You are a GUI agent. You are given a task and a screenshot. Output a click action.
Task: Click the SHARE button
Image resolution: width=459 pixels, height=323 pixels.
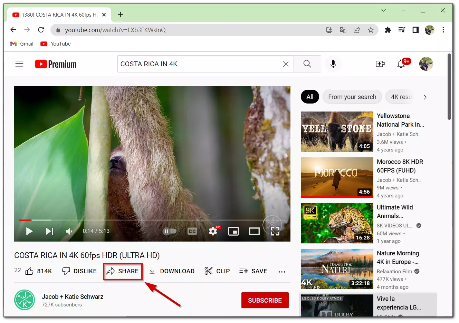[x=123, y=271]
